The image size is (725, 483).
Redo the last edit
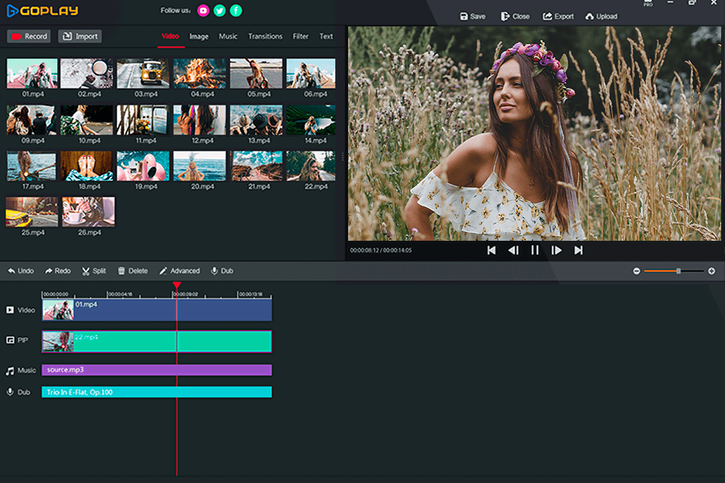click(57, 270)
